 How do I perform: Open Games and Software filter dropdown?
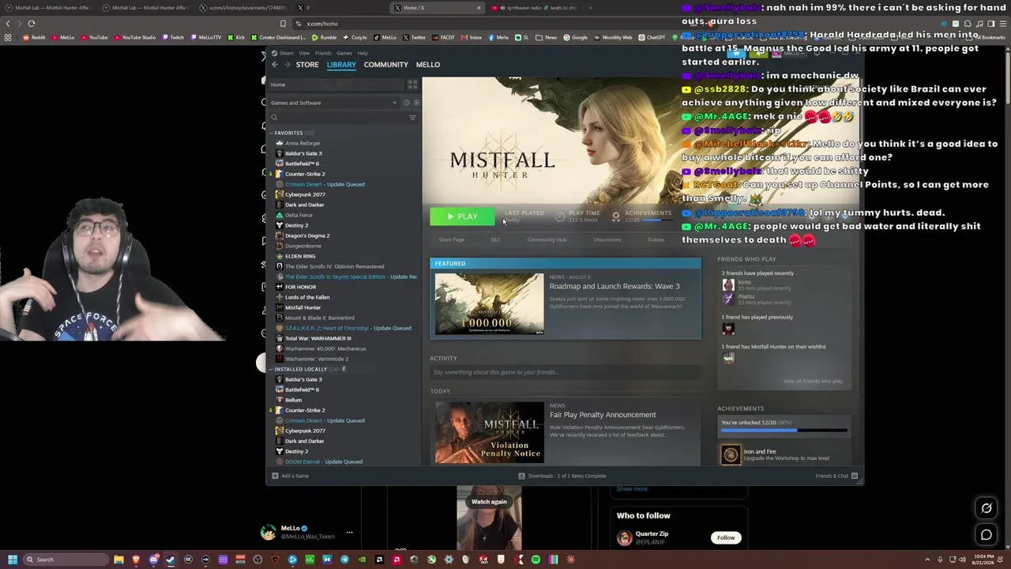click(x=333, y=103)
